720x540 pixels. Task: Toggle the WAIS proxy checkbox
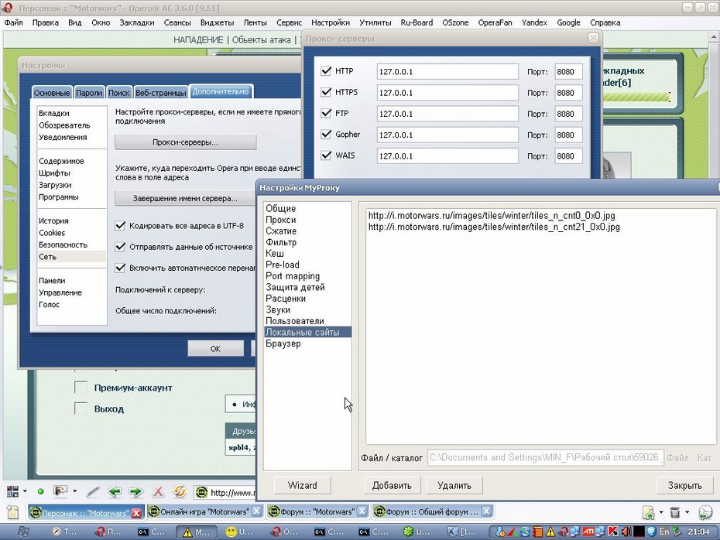[326, 156]
